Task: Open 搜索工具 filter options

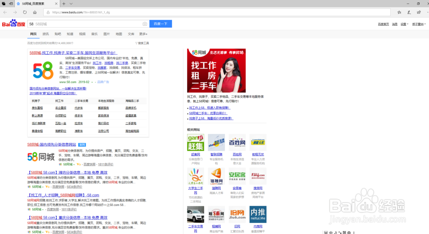Action: point(142,43)
